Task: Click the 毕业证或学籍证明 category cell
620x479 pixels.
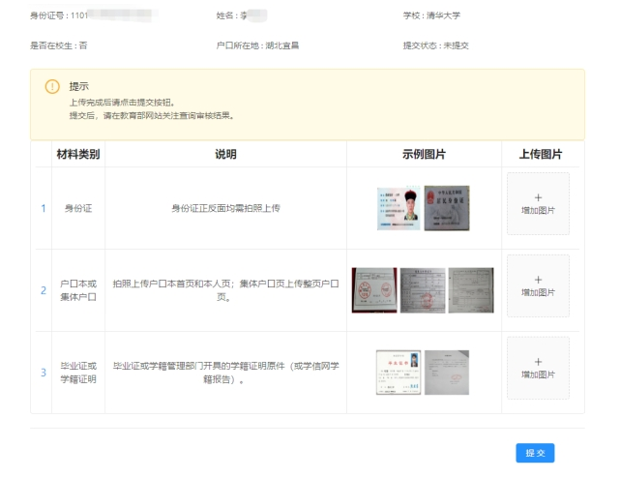Action: click(78, 373)
